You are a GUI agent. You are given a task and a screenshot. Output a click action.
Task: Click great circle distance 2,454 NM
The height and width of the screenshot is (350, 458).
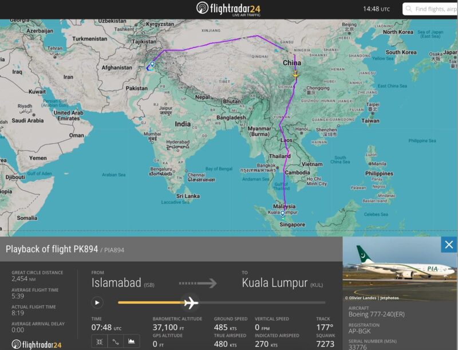[23, 279]
